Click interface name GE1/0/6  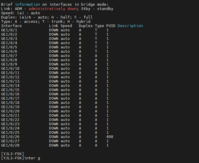pos(9,51)
